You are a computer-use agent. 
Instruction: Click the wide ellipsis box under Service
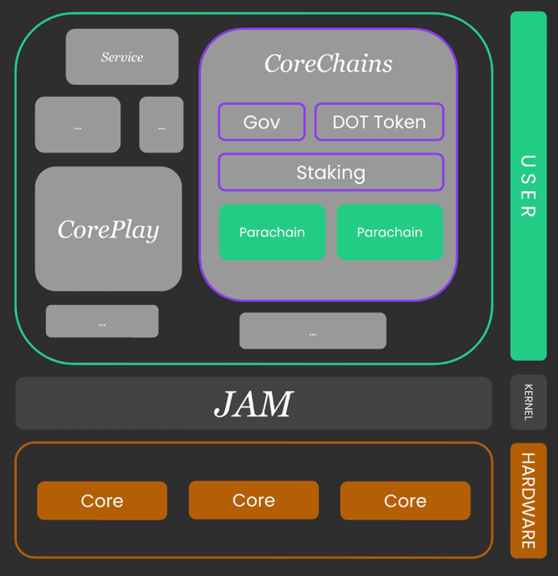78,125
